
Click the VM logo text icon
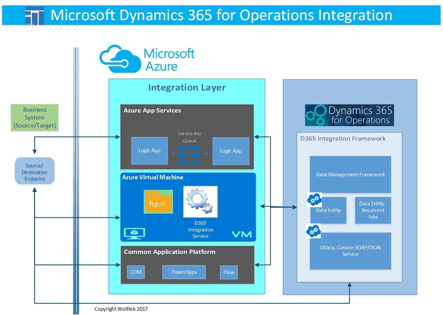242,234
